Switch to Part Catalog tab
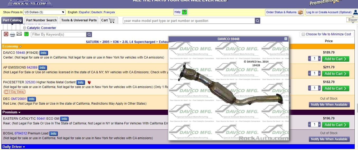The width and height of the screenshot is (358, 150). point(12,20)
